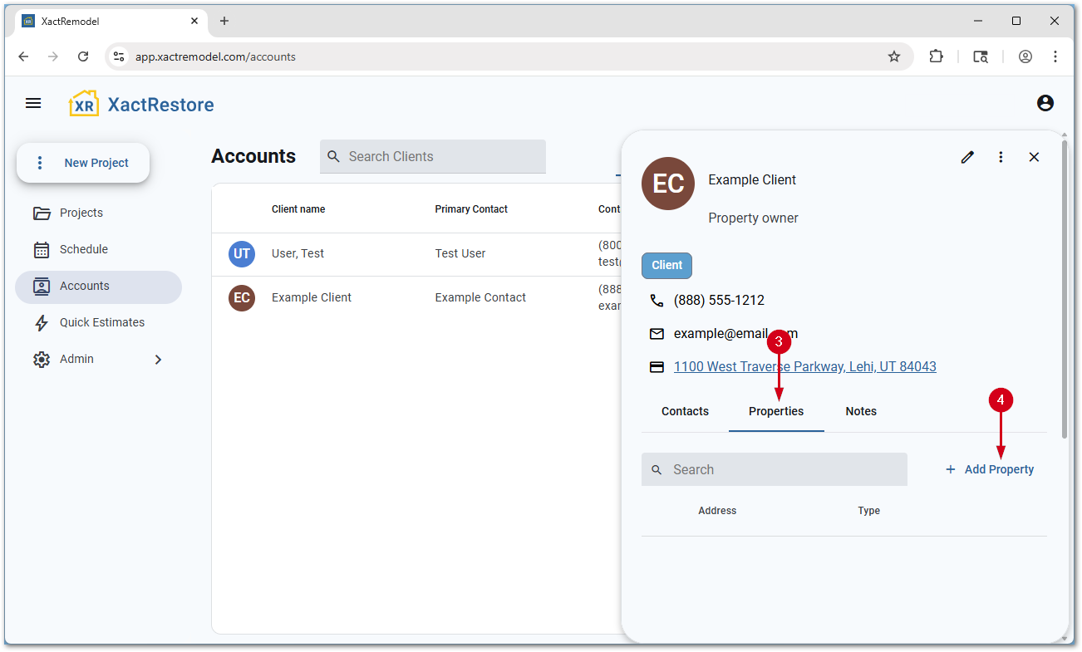Click the Example Contact cell
Screen dimensions: 1082x652
[480, 297]
